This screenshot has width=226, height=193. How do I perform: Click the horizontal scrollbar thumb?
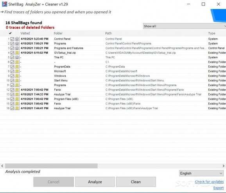(51, 166)
